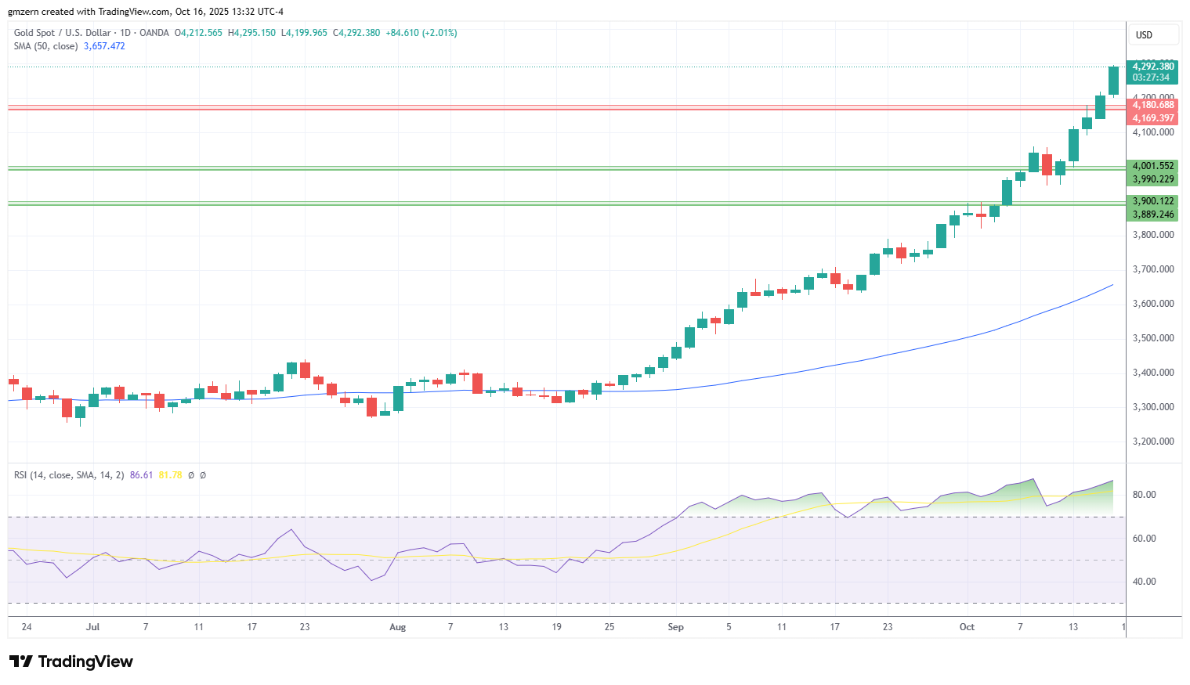This screenshot has height=685, width=1190.
Task: Click the SMA value 3,657.472 in legend
Action: tap(104, 46)
